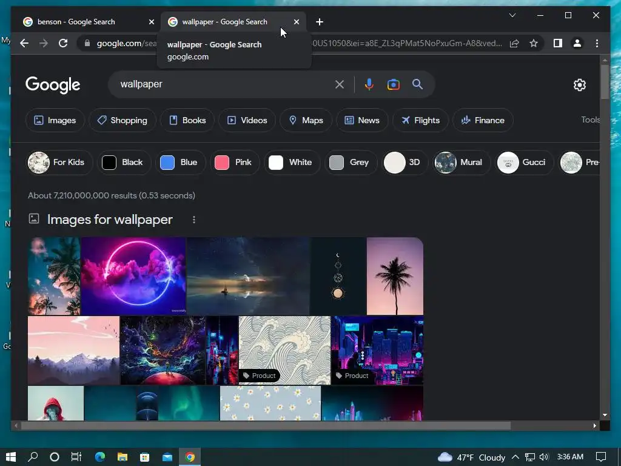Click the forward navigation arrow

point(44,43)
